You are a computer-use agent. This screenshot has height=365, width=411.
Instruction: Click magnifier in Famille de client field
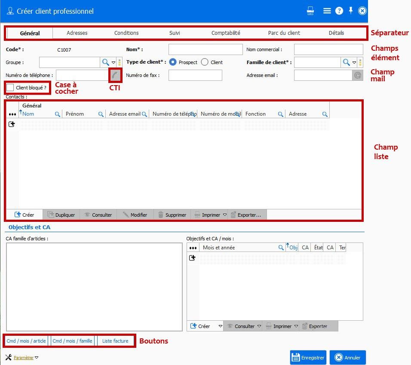346,62
